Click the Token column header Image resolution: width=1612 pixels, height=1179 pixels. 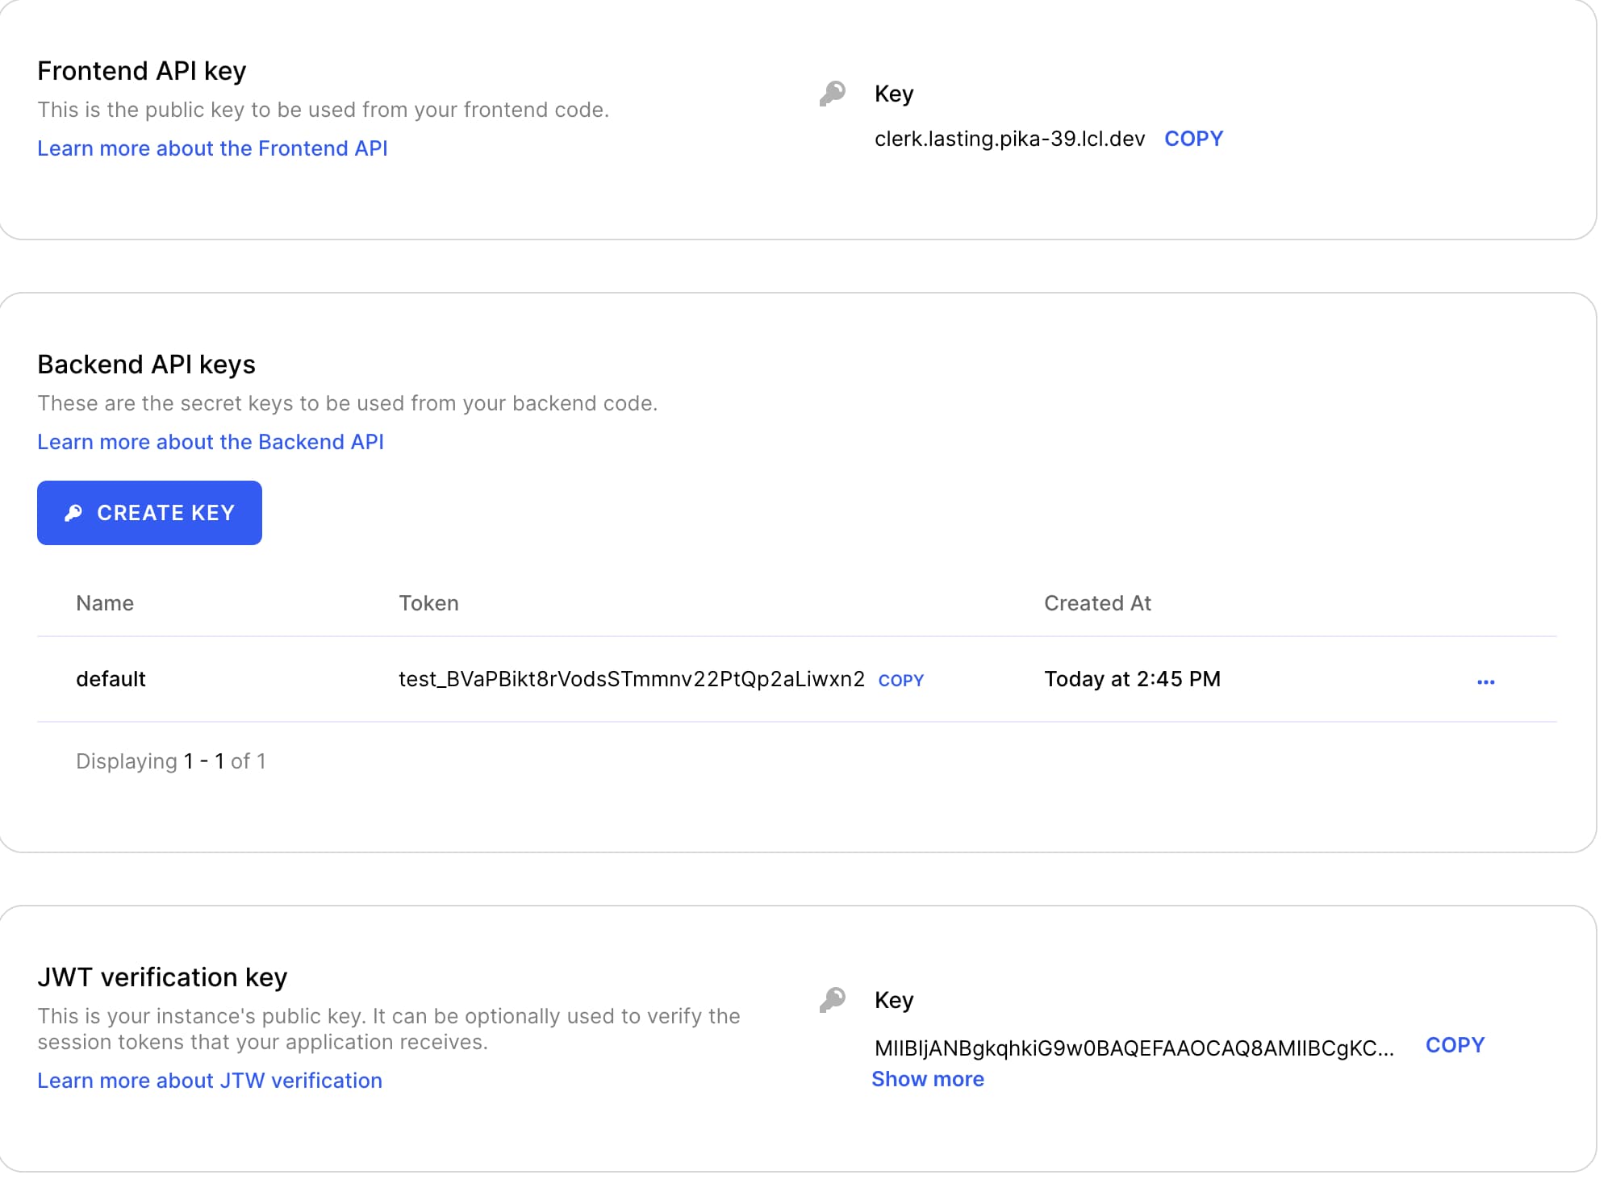tap(428, 603)
